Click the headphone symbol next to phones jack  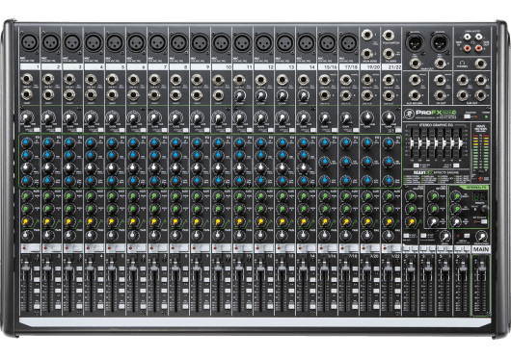coord(462,62)
